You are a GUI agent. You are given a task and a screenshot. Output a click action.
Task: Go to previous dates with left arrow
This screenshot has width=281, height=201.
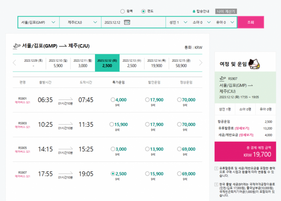tap(14, 63)
